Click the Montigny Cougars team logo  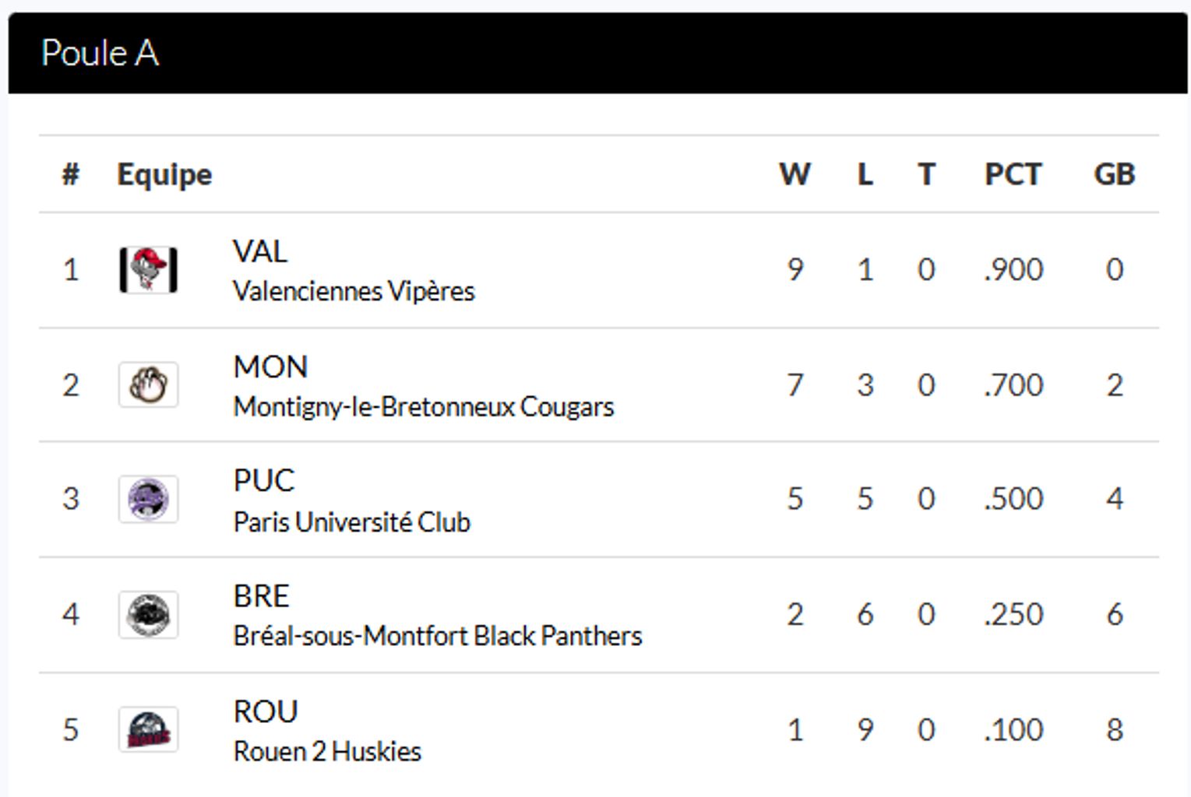(148, 384)
